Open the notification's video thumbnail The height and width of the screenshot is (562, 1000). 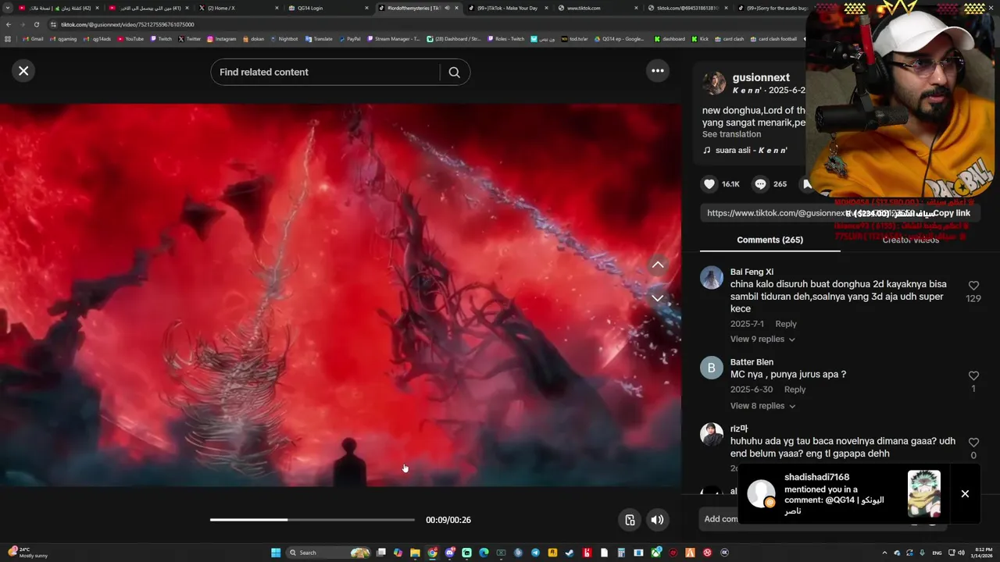click(923, 493)
